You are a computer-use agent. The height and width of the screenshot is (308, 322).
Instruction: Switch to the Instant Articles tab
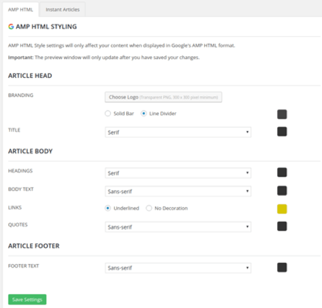[62, 9]
